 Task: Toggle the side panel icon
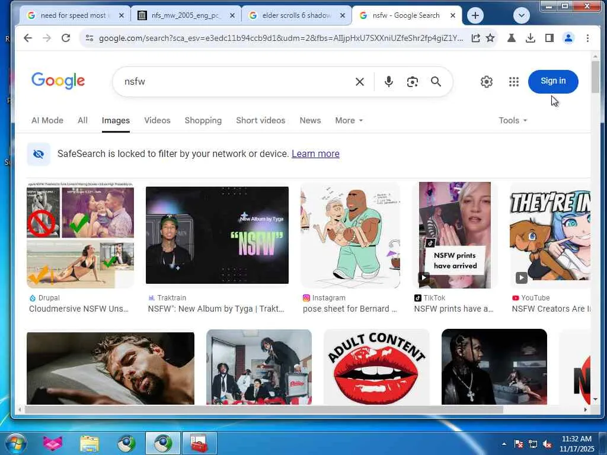pyautogui.click(x=550, y=38)
